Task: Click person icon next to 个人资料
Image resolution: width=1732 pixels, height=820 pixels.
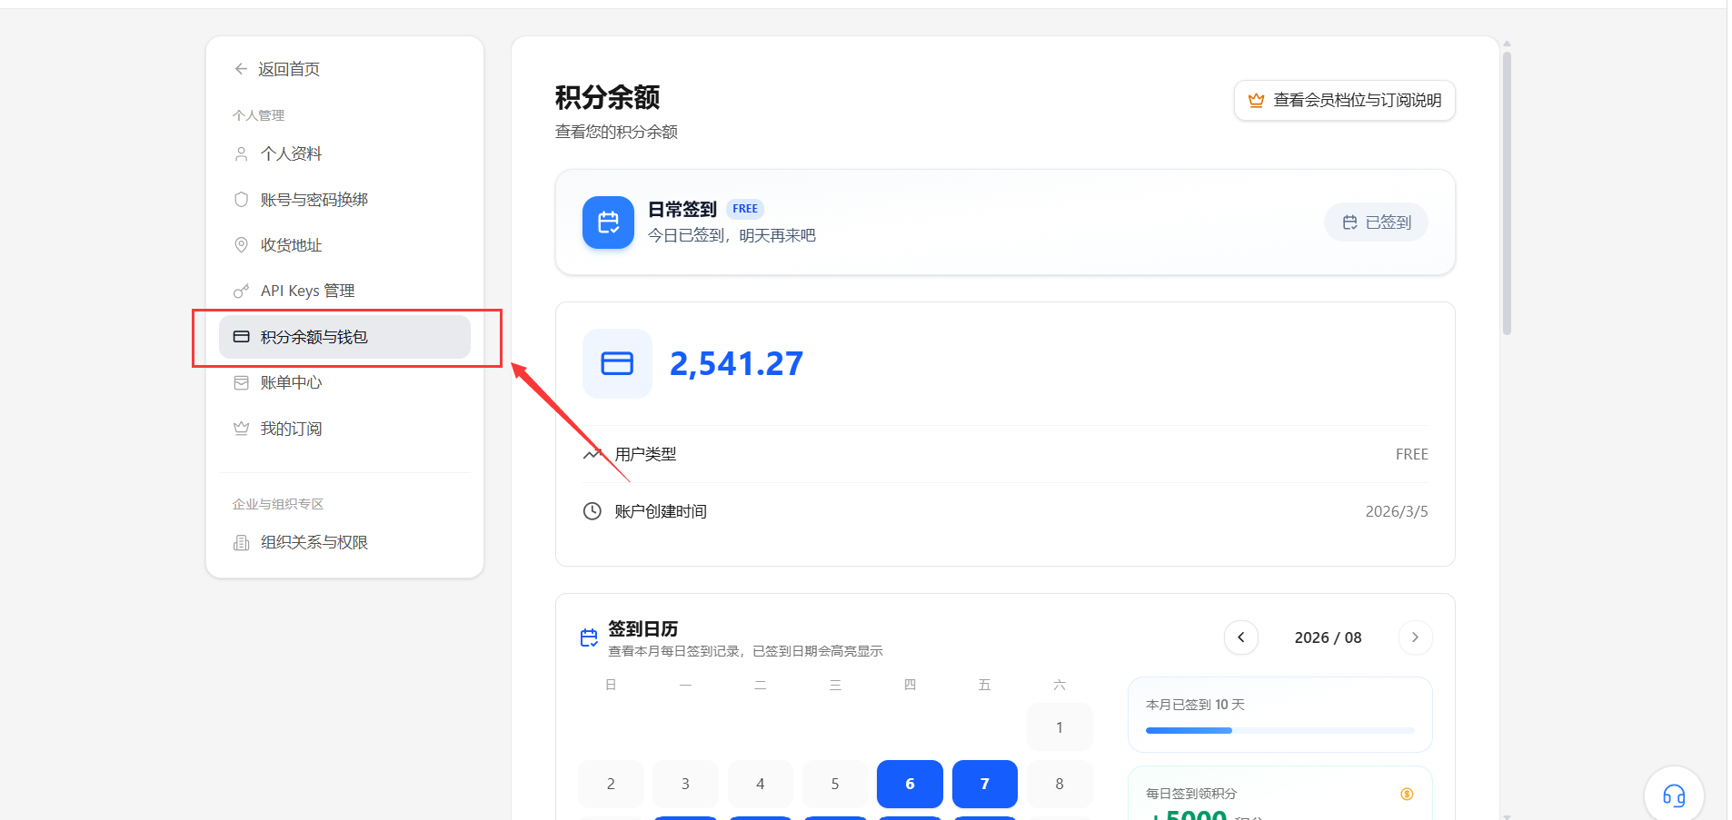Action: tap(241, 153)
